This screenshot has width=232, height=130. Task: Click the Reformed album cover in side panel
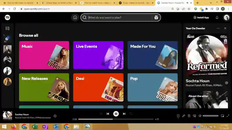point(207,55)
